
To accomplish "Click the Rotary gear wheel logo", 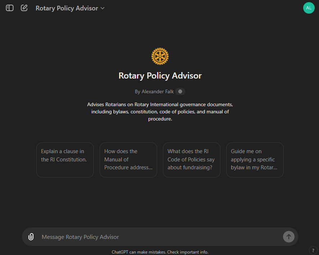I will 160,56.
